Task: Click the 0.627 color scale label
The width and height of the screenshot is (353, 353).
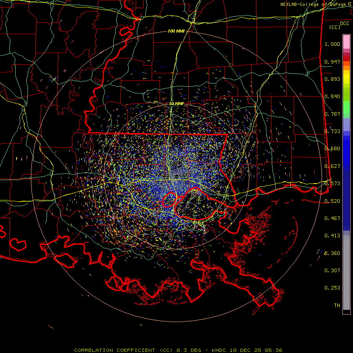Action: click(332, 166)
